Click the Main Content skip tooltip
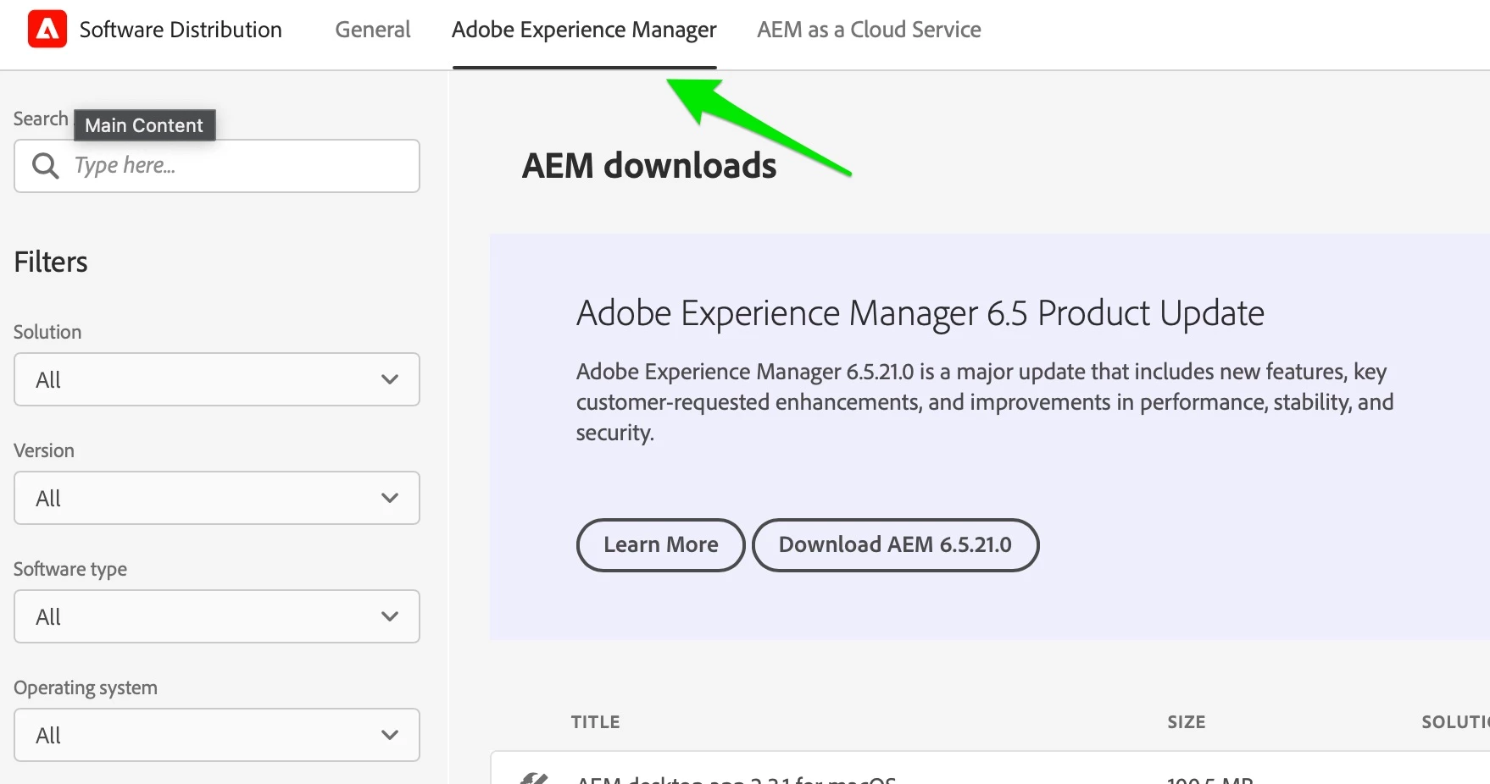Screen dimensions: 1490x784 point(144,125)
